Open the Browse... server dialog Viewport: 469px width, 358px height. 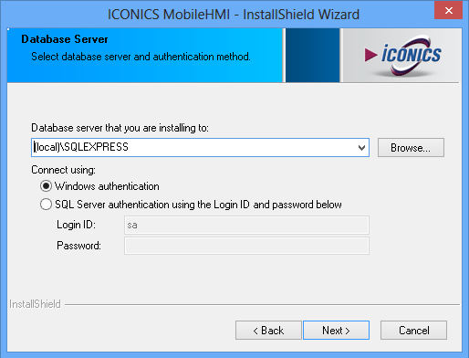[411, 148]
